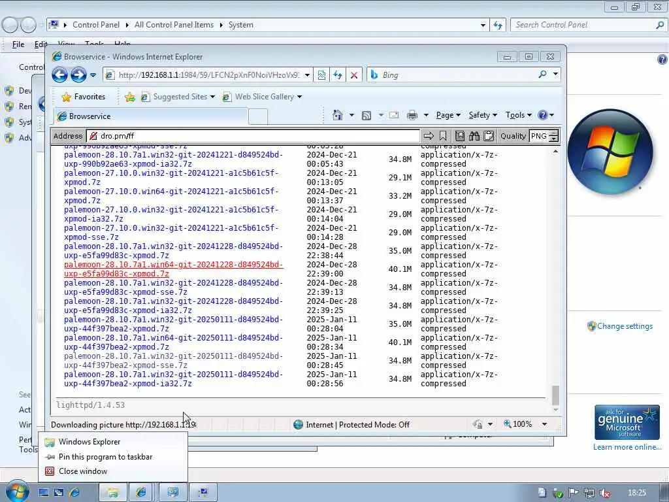Open palemoon-27.10.0.win64 20241221 xpmod.7z link
The width and height of the screenshot is (669, 502).
[171, 196]
